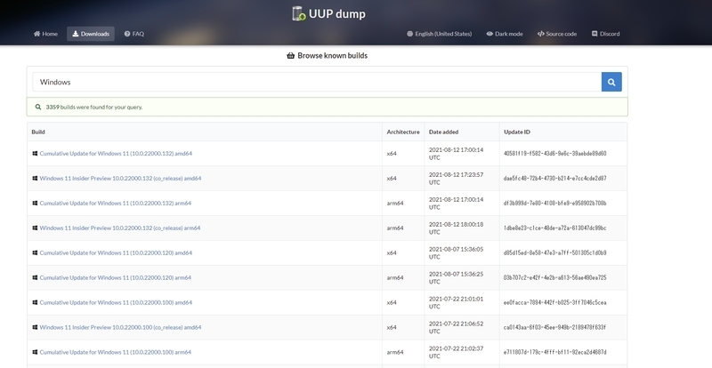Select Update ID starting with ee0facca
The image size is (712, 368).
(x=554, y=302)
